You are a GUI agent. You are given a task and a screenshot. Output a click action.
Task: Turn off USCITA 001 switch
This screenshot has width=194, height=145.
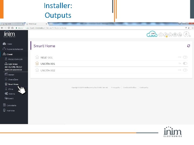185,63
